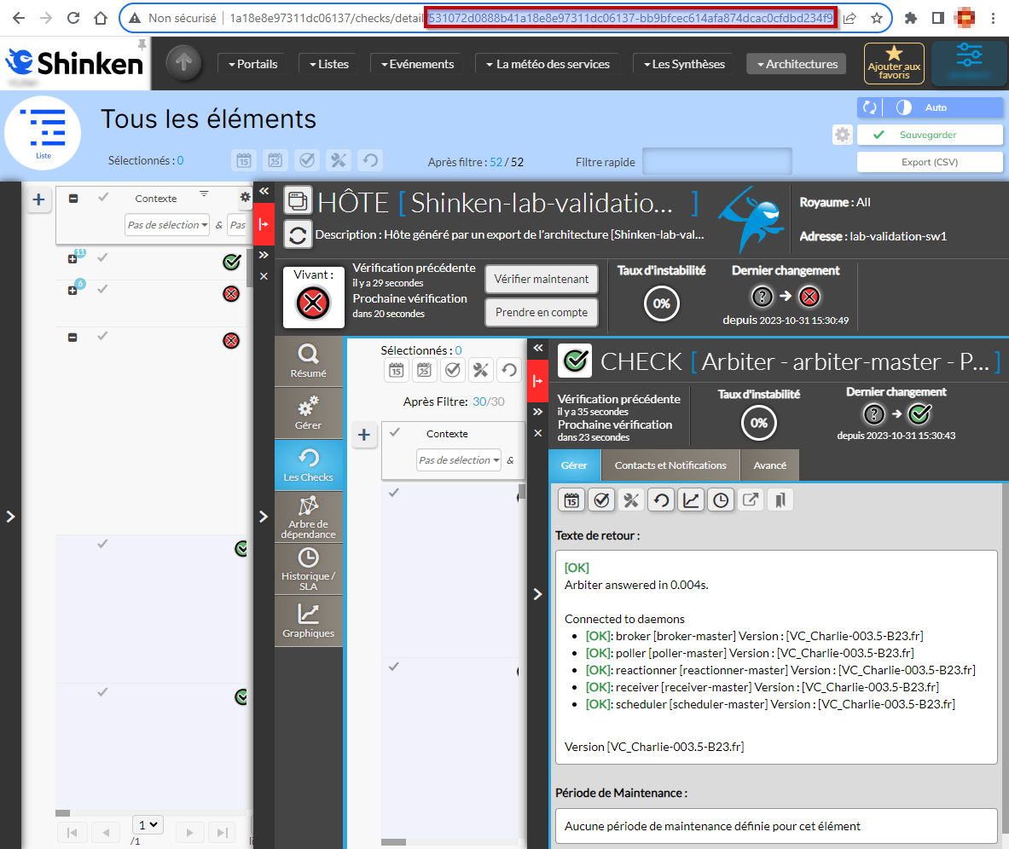1009x849 pixels.
Task: Click the Ajouter aux favoris star
Action: coord(894,63)
